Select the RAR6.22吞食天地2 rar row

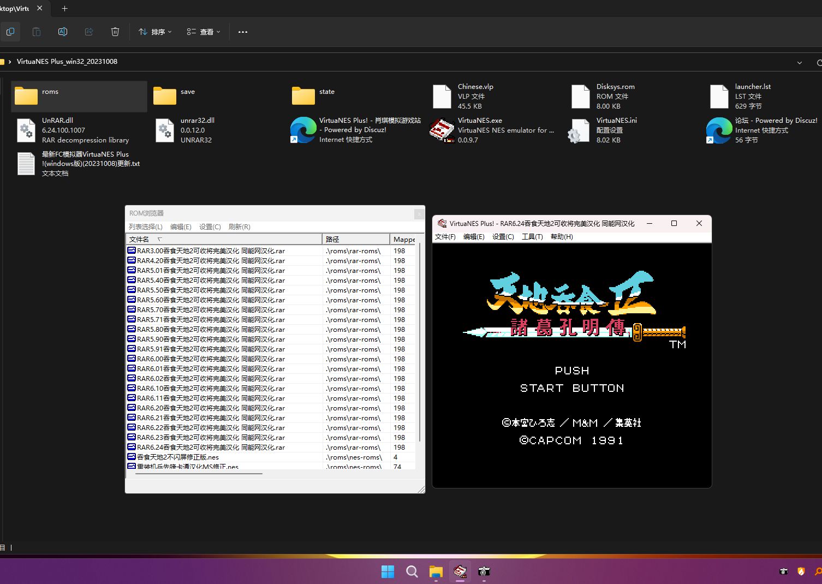click(x=271, y=428)
